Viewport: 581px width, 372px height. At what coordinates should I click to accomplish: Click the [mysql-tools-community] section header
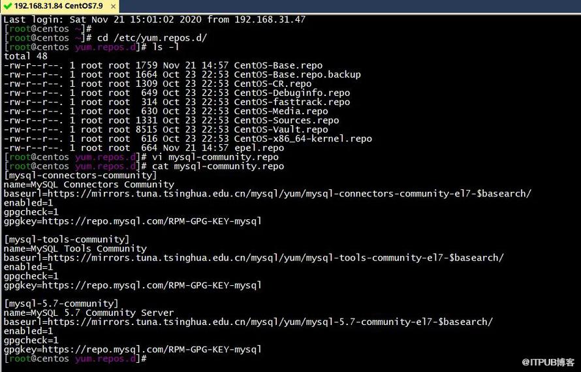click(x=67, y=240)
